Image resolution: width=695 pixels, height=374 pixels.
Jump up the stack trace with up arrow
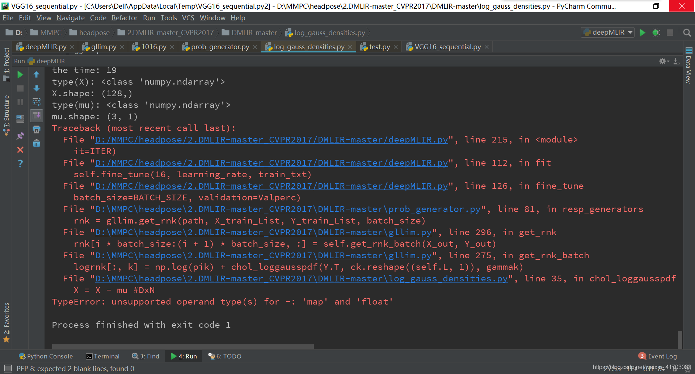(37, 75)
